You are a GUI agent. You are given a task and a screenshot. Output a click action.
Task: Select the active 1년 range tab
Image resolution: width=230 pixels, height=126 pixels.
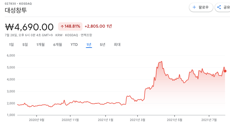coord(89,45)
